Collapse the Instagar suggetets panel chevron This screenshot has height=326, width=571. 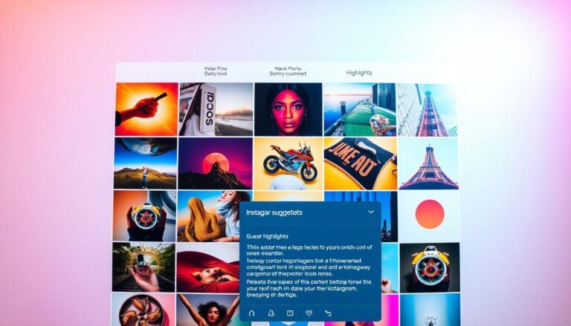[x=371, y=212]
